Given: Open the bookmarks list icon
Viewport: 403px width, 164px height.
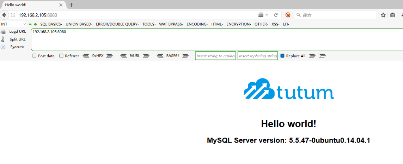Looking at the screenshot, I should [392, 15].
